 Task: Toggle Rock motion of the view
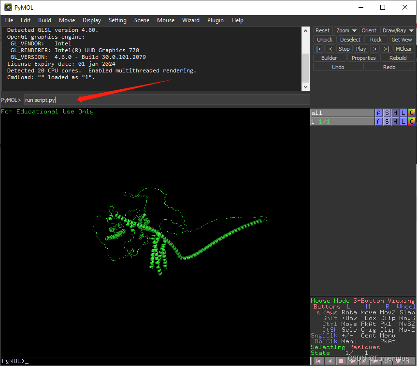(375, 40)
